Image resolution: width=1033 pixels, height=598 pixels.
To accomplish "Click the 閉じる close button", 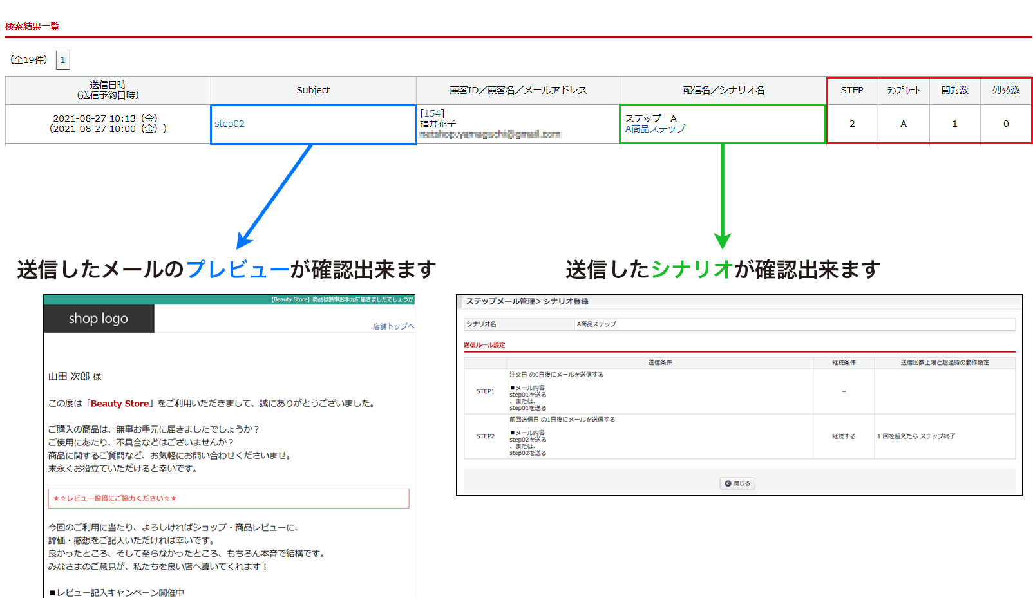I will [x=737, y=483].
